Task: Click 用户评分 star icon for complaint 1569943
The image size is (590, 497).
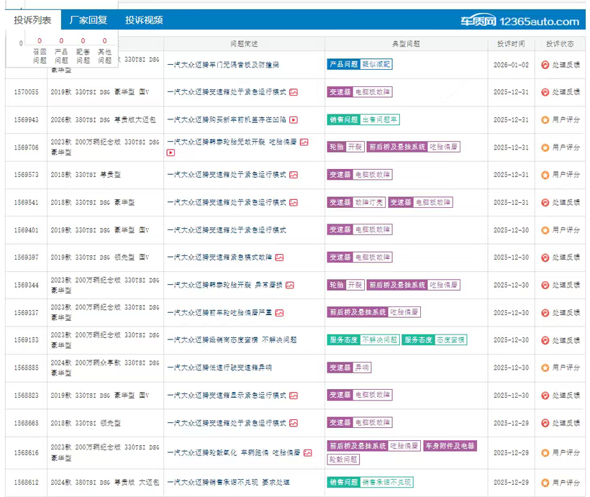Action: click(545, 120)
